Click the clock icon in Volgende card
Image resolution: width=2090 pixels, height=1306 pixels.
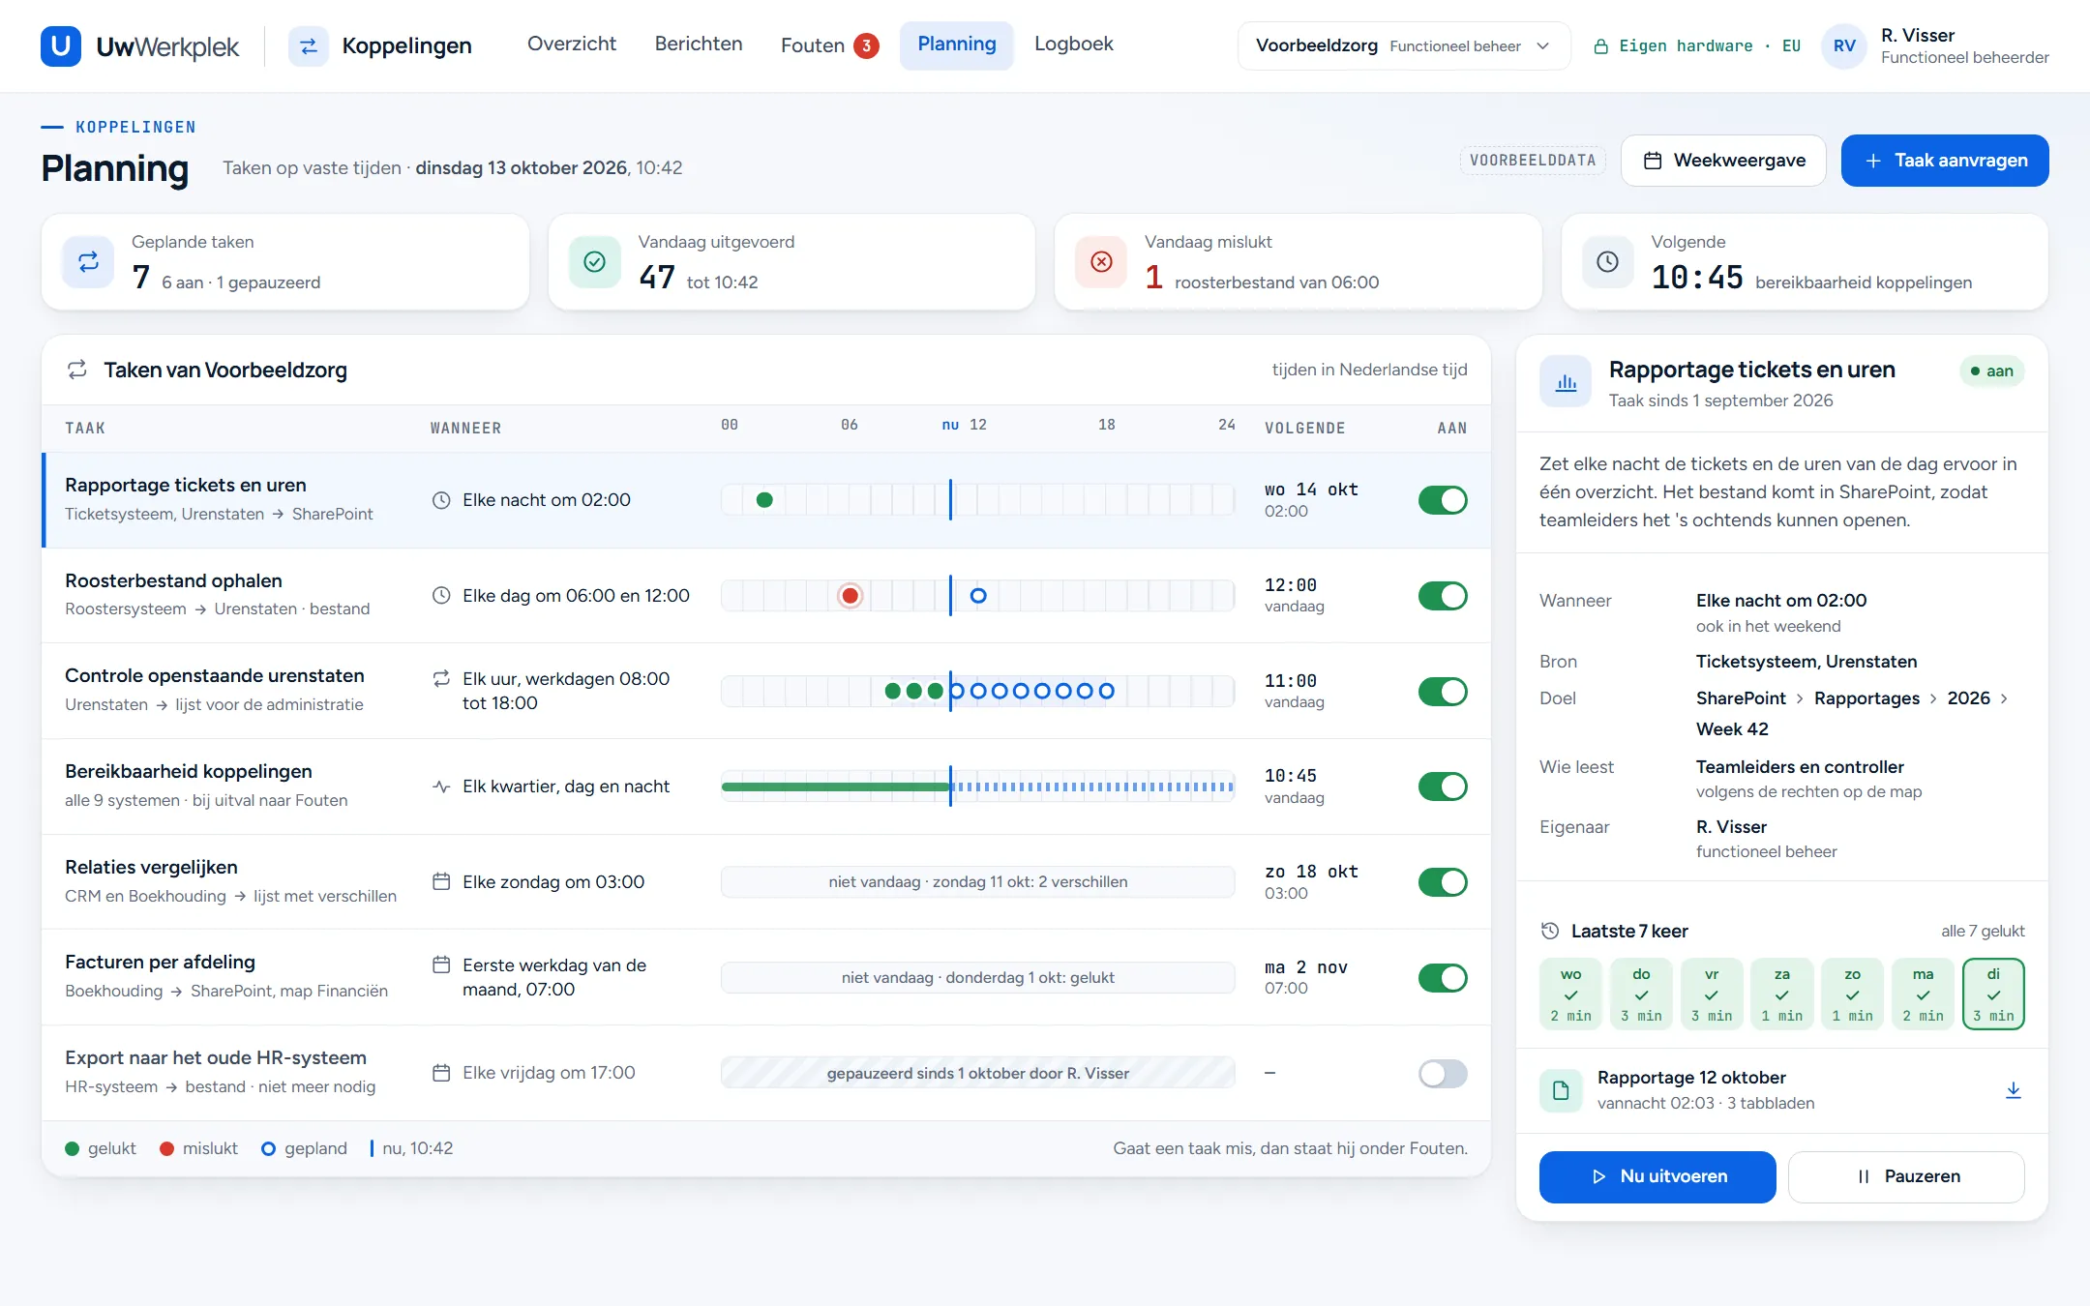click(x=1607, y=261)
